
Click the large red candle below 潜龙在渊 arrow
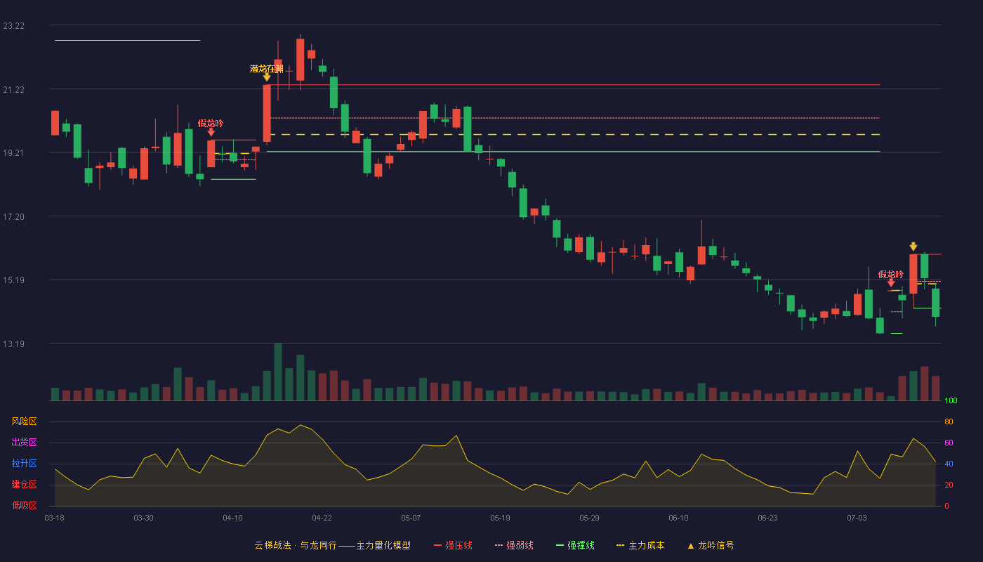267,113
